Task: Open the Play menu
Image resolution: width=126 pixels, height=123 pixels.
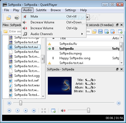Action: (x=16, y=10)
